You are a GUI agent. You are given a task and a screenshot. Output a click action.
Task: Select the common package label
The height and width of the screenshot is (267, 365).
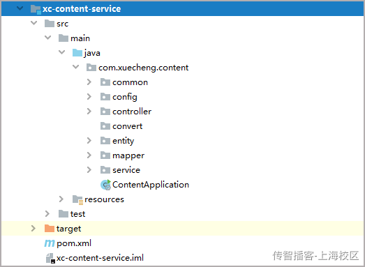[130, 82]
